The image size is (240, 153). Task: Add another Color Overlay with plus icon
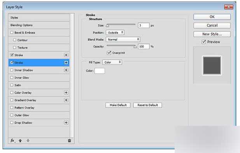coord(66,93)
